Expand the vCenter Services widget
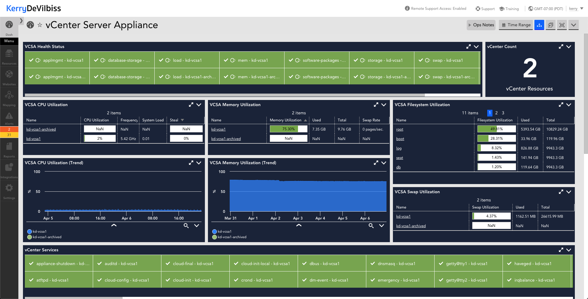 coord(561,250)
